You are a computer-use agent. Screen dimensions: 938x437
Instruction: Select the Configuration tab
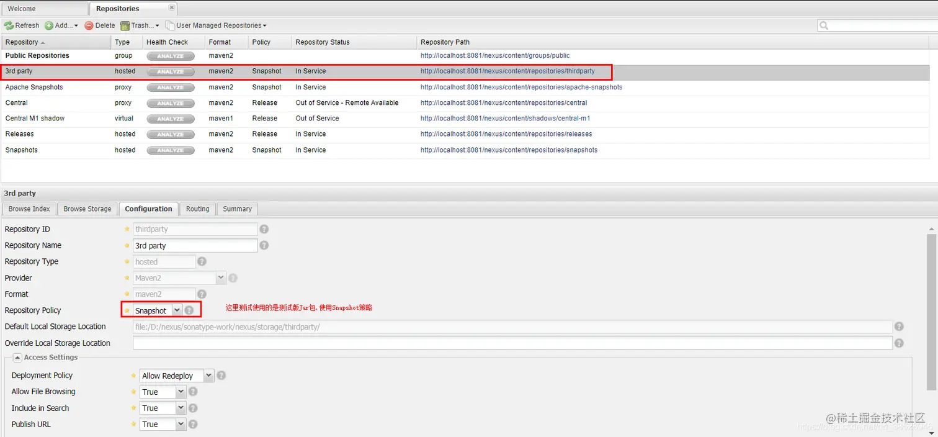click(x=148, y=209)
